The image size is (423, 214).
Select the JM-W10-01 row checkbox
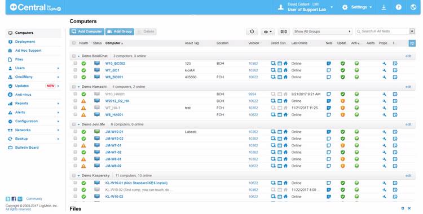click(x=75, y=132)
